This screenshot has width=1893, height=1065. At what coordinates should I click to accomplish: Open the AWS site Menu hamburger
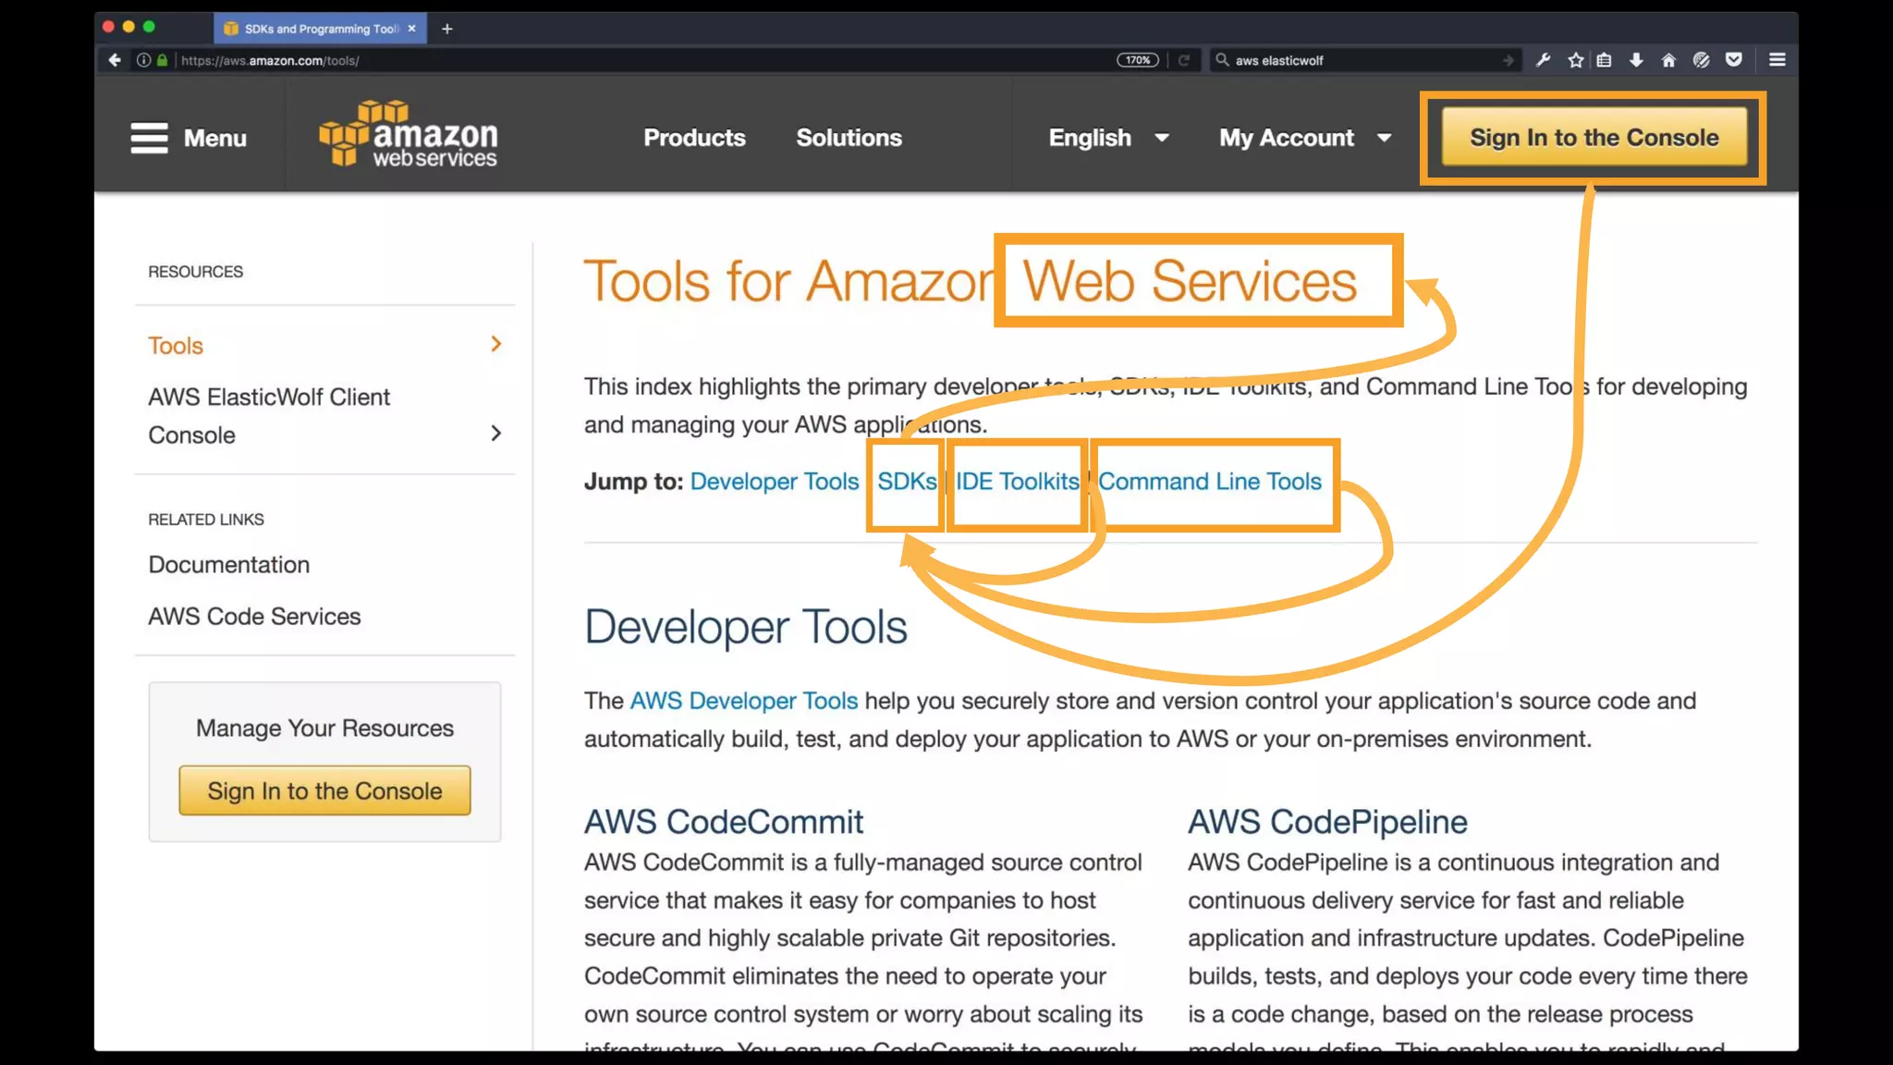[189, 138]
